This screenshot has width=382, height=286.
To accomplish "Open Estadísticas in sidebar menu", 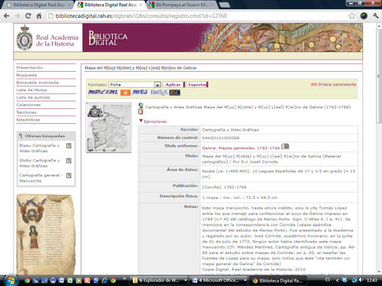I will [28, 120].
